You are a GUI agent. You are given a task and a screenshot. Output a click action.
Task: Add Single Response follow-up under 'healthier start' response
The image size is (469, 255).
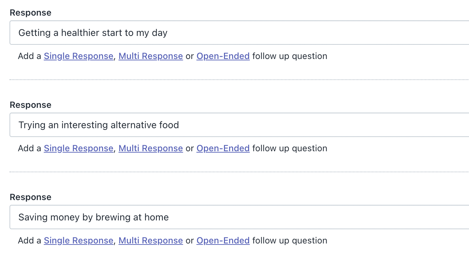pyautogui.click(x=79, y=56)
